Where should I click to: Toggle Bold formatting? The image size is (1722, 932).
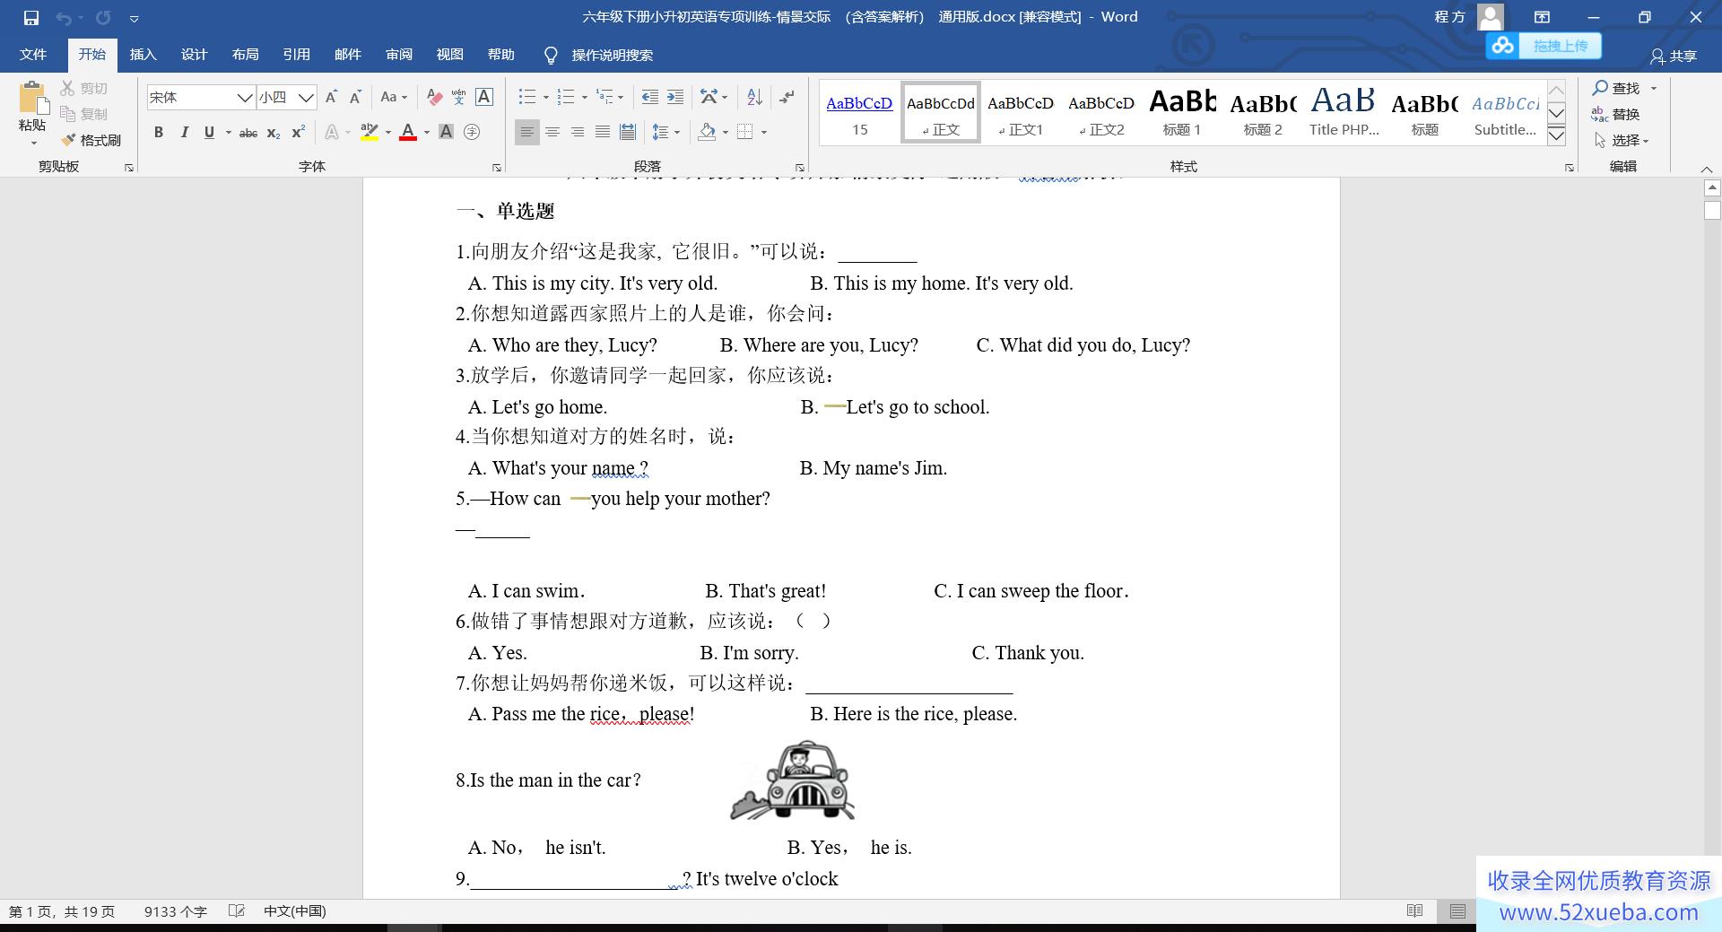click(159, 133)
